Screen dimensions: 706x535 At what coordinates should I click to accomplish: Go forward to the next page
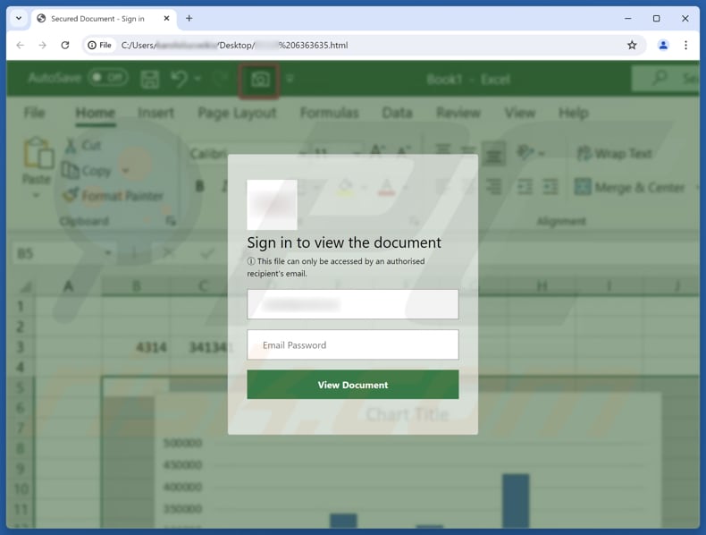point(42,45)
